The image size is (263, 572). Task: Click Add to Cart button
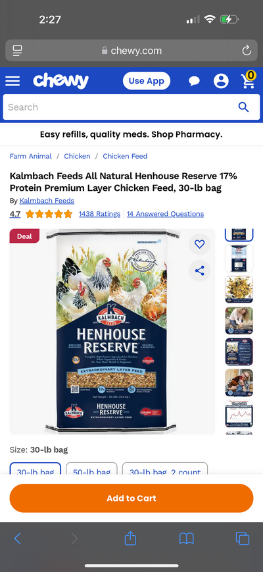pos(131,498)
